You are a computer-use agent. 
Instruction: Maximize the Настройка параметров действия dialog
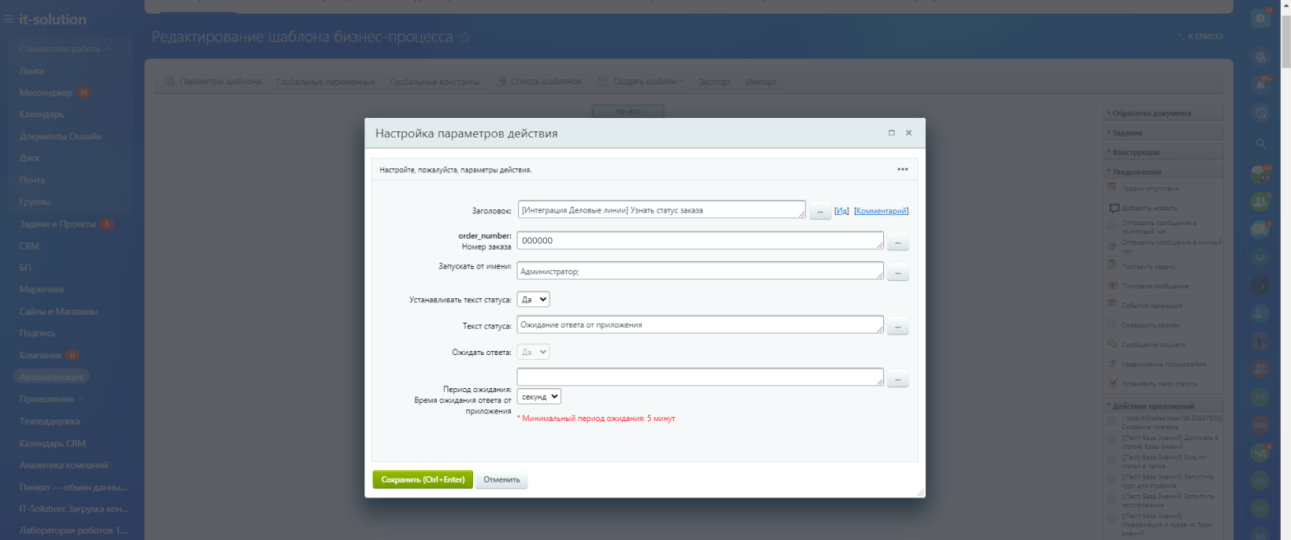point(891,133)
